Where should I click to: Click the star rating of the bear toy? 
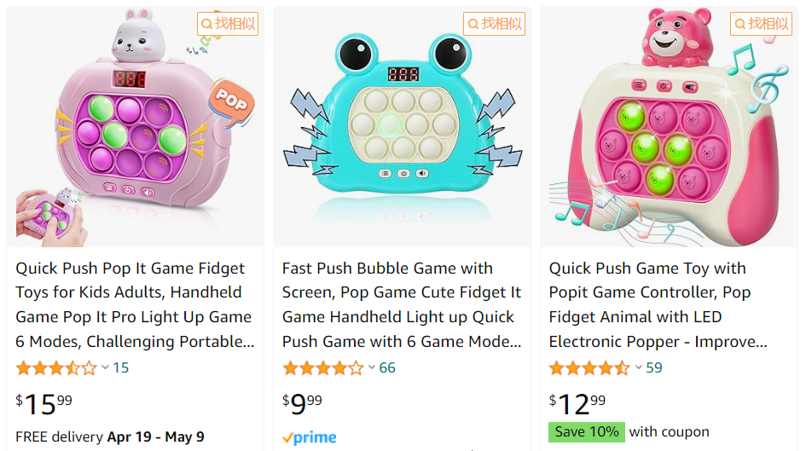point(589,367)
